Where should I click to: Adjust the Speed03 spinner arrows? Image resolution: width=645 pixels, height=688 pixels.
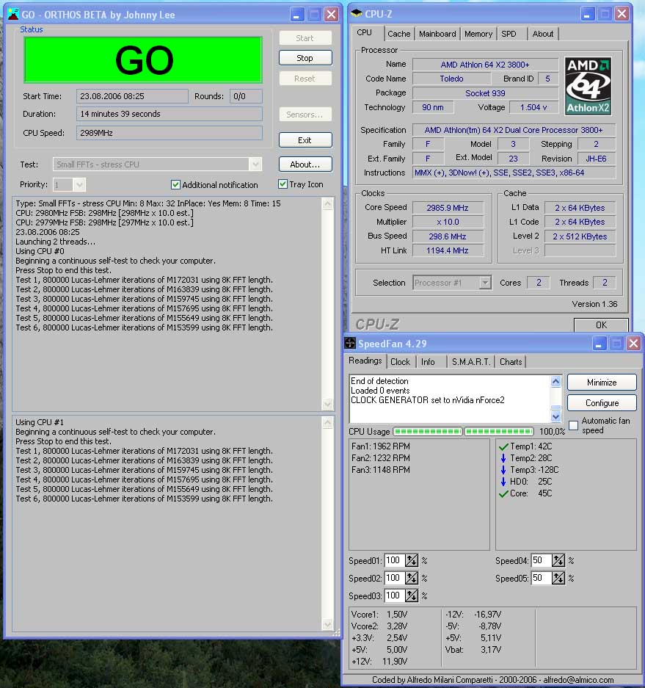[x=412, y=595]
